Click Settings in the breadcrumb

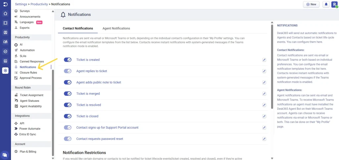coord(21,4)
